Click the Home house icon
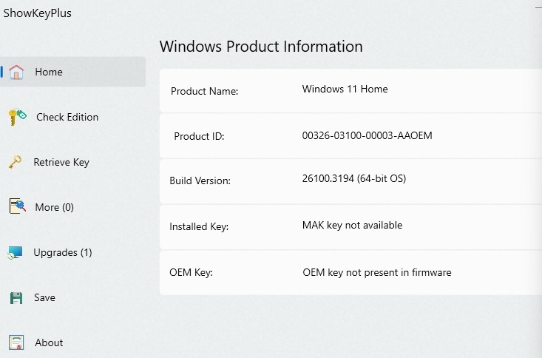The width and height of the screenshot is (542, 358). point(16,72)
